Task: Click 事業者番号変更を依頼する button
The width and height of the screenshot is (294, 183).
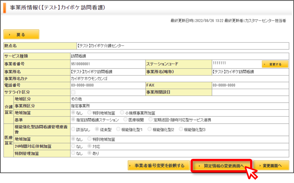Action: pos(159,166)
